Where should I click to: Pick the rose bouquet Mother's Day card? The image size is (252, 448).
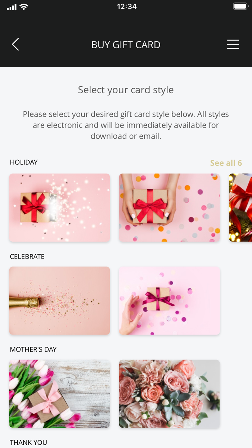click(169, 394)
